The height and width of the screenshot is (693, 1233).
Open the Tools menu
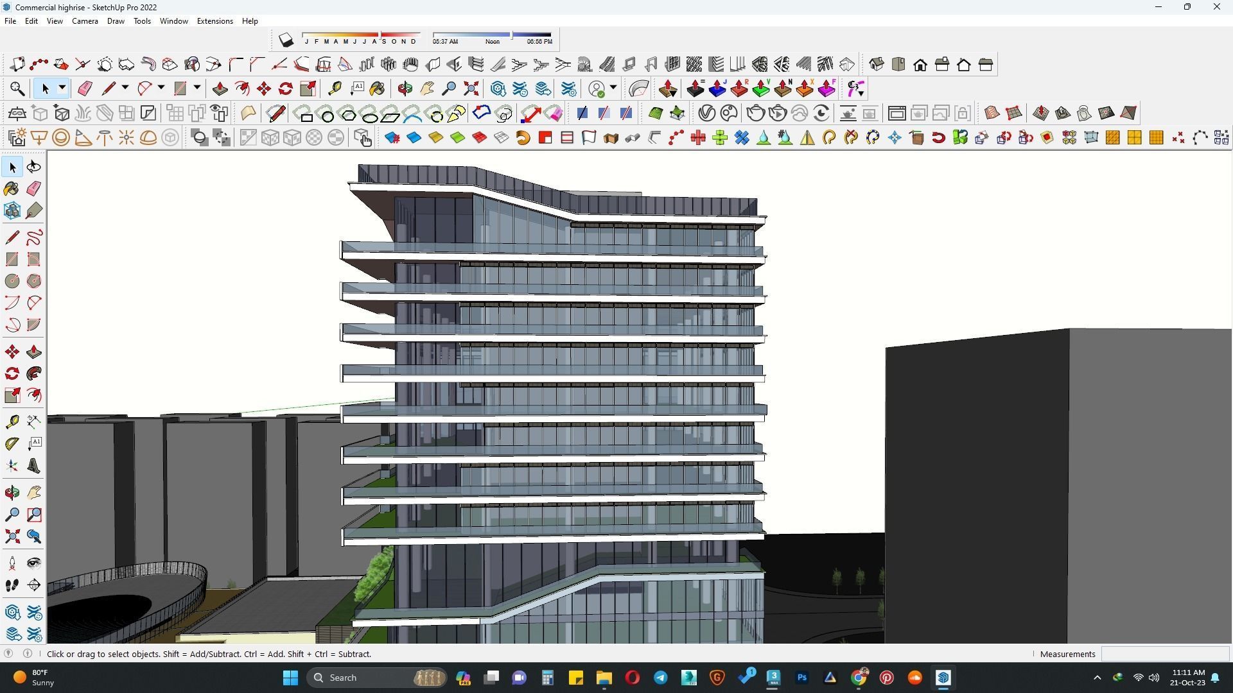tap(142, 21)
